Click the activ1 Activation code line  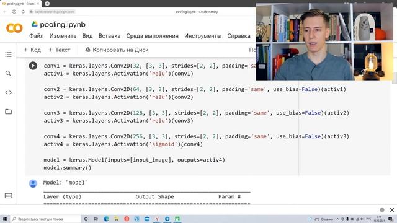coord(118,74)
